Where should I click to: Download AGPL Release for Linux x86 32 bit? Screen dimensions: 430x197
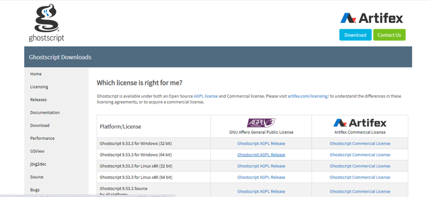(x=261, y=166)
